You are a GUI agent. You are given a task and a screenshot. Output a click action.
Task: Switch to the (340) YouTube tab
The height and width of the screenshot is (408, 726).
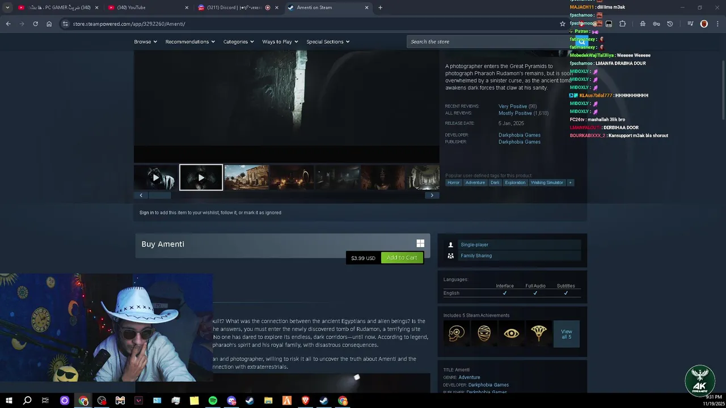[147, 7]
